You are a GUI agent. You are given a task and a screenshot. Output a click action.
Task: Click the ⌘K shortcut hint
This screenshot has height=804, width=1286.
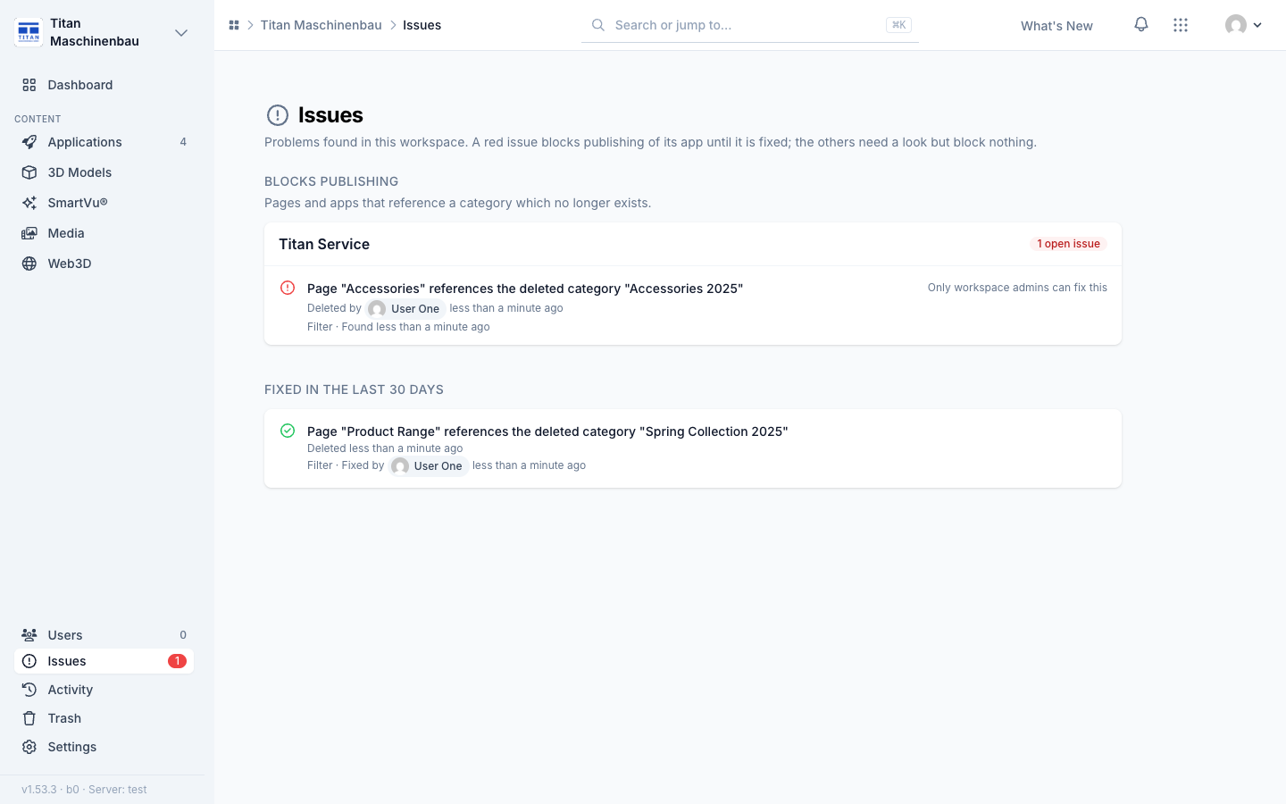click(898, 25)
